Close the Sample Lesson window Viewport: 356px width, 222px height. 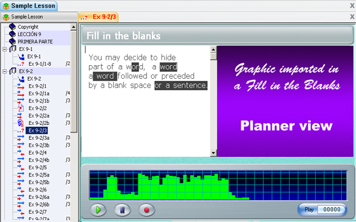(352, 5)
